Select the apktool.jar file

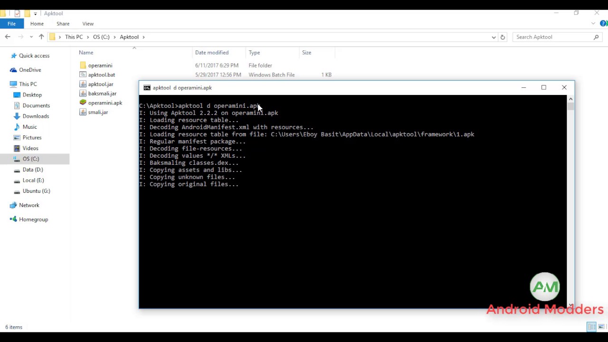tap(101, 84)
